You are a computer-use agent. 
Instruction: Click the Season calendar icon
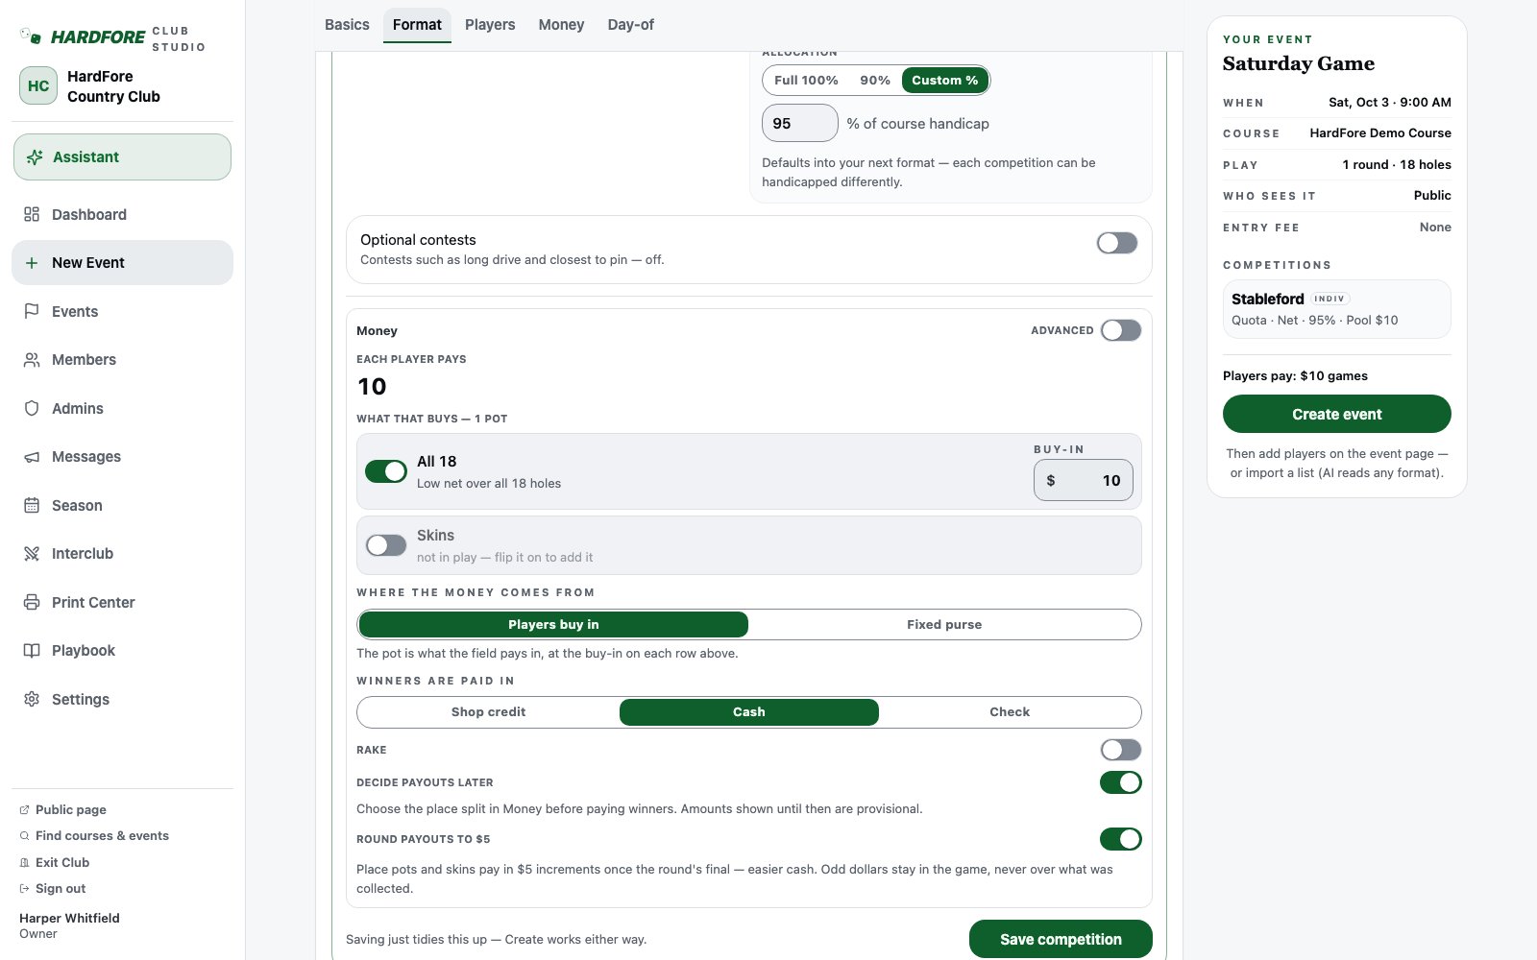pos(32,505)
